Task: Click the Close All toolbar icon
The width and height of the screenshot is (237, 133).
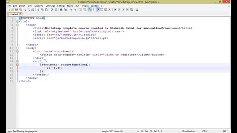Action: coord(29,10)
